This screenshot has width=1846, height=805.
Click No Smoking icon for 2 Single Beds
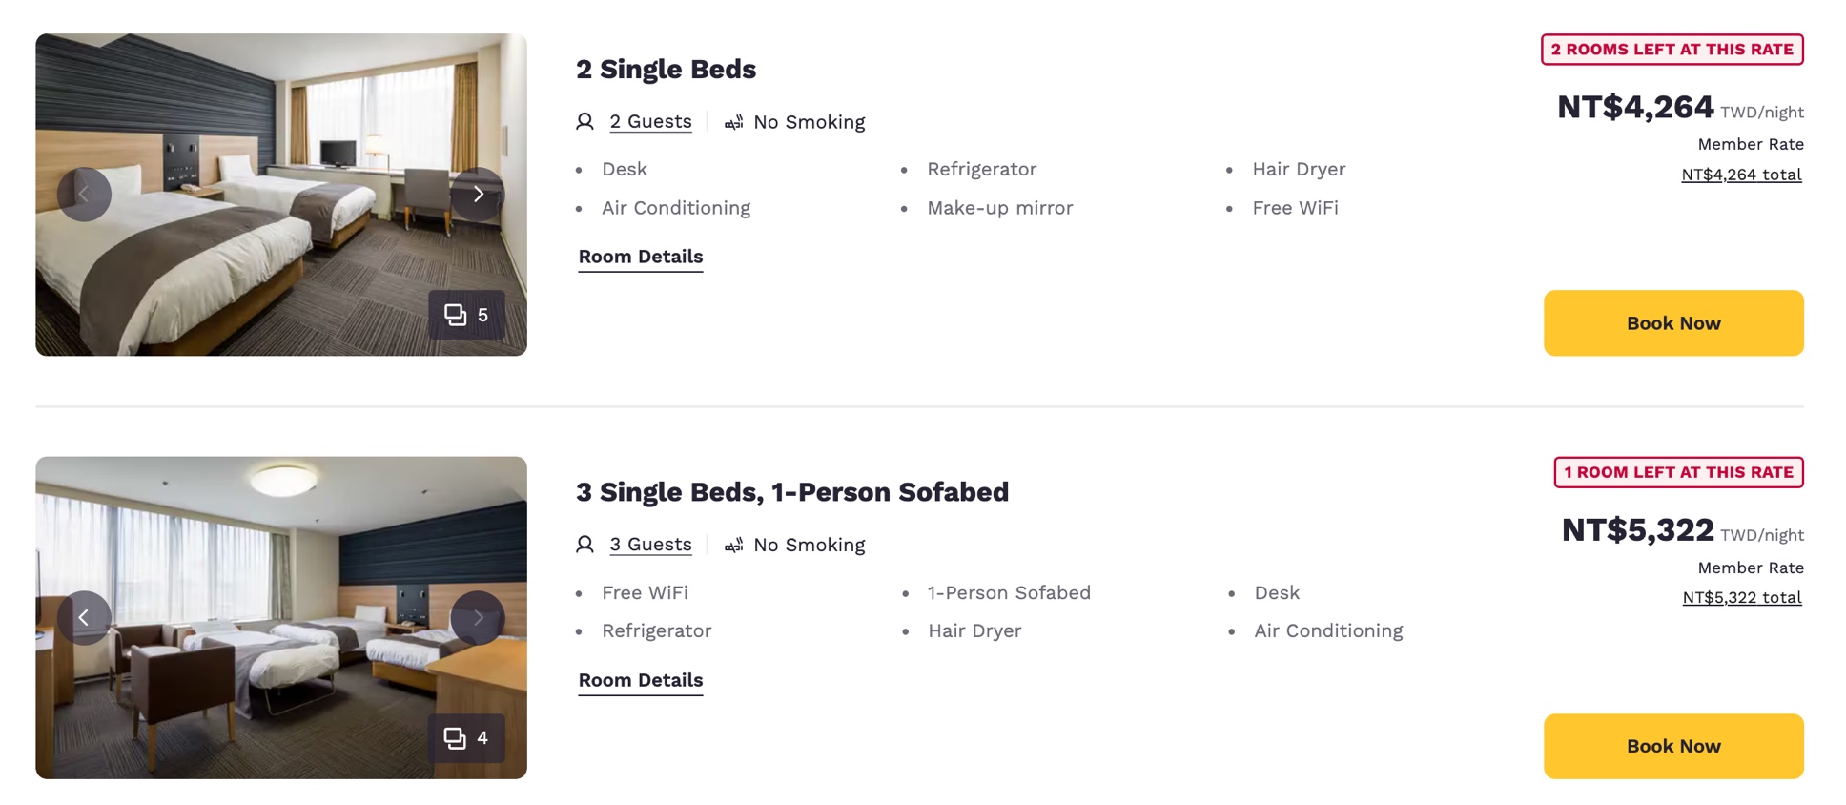733,122
